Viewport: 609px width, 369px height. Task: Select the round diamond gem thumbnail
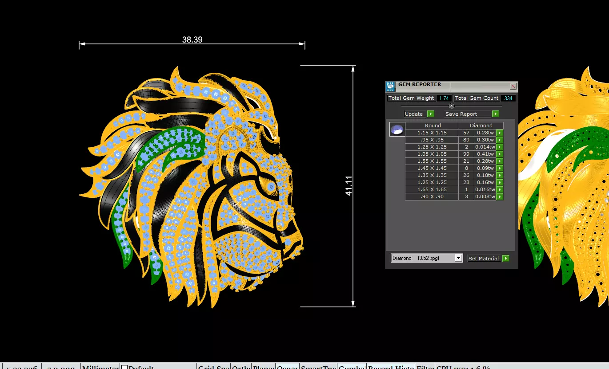(x=397, y=130)
